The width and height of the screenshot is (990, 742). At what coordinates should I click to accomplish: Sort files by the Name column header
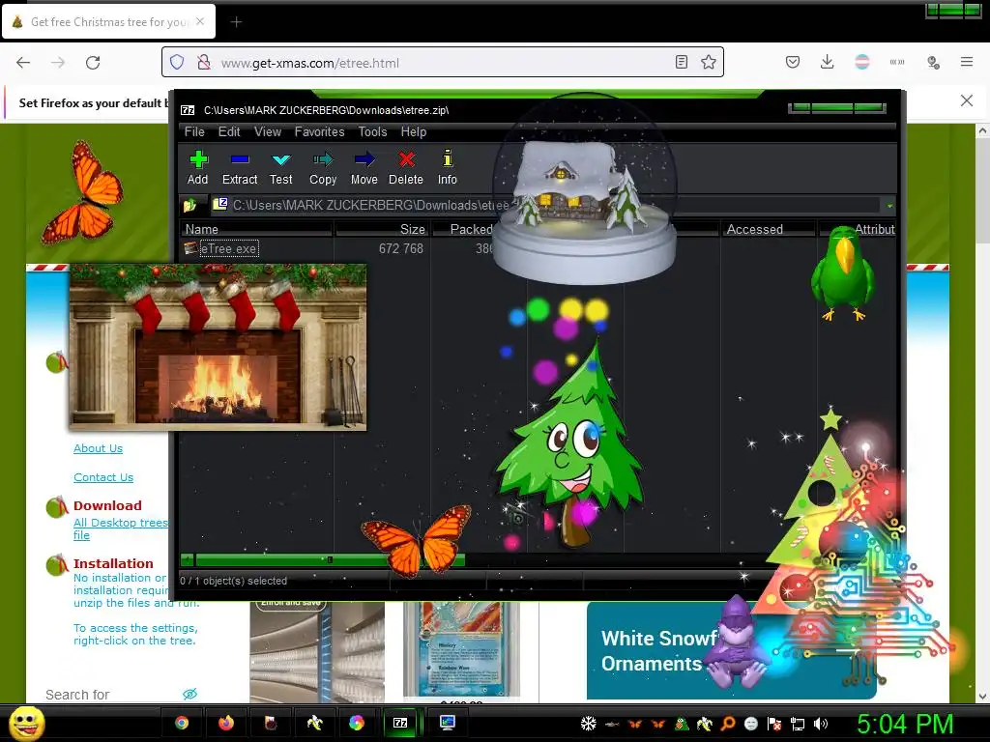[257, 229]
